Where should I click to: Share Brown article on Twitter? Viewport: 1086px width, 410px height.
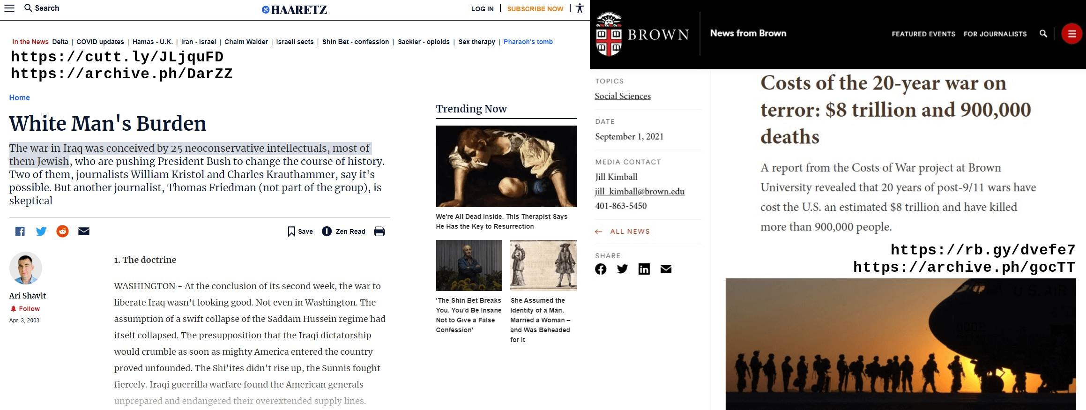coord(622,269)
